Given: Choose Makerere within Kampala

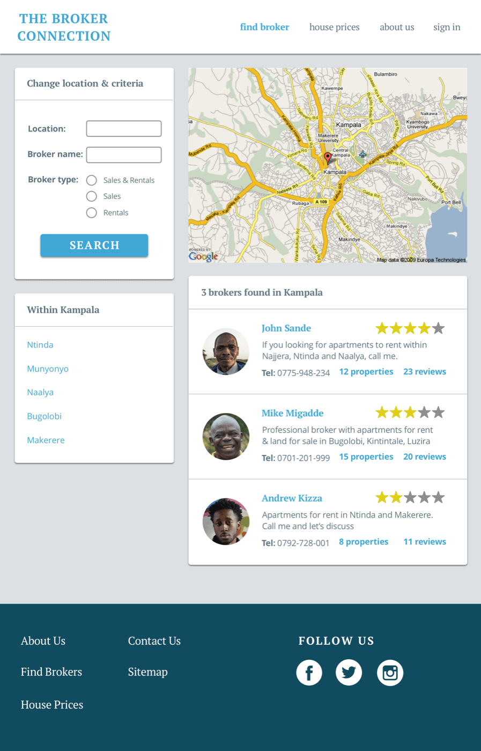Looking at the screenshot, I should pyautogui.click(x=46, y=440).
